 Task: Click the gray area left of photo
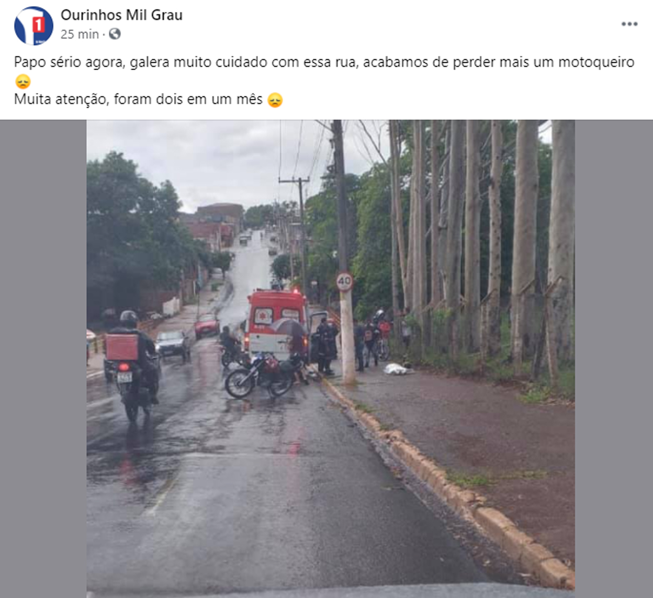point(43,359)
